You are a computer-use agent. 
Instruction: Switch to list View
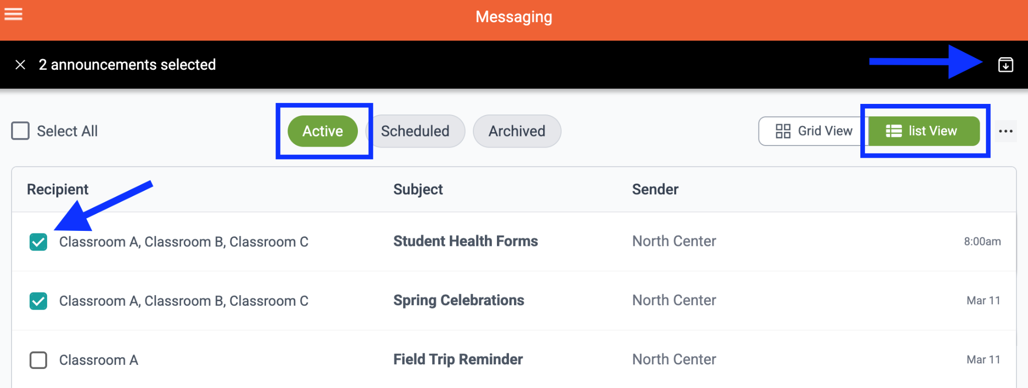click(x=924, y=131)
